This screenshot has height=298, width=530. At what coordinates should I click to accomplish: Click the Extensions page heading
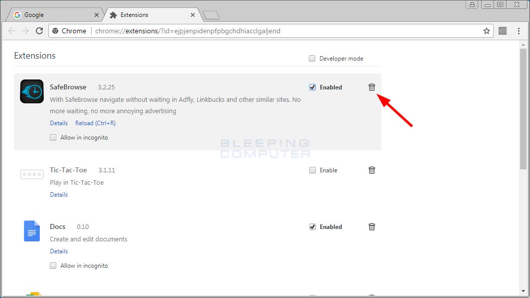tap(35, 56)
